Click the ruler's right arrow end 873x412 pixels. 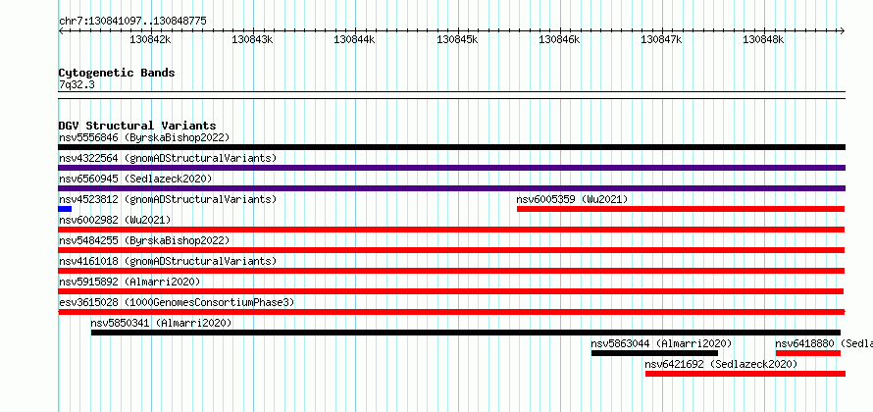(843, 30)
